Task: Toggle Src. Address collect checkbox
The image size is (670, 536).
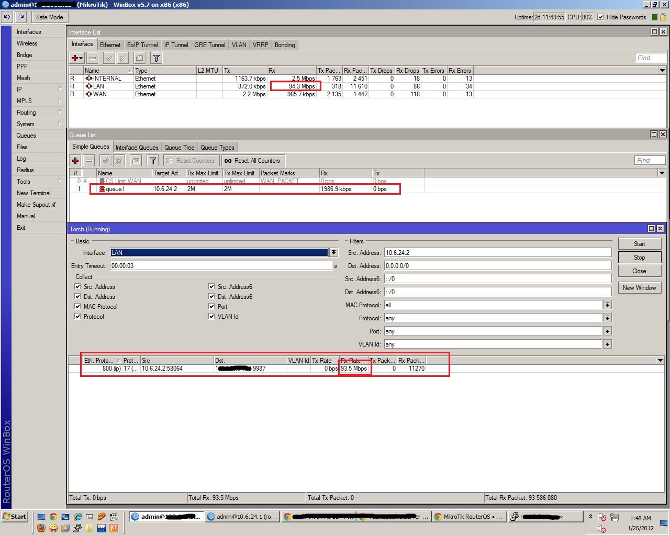Action: click(77, 287)
